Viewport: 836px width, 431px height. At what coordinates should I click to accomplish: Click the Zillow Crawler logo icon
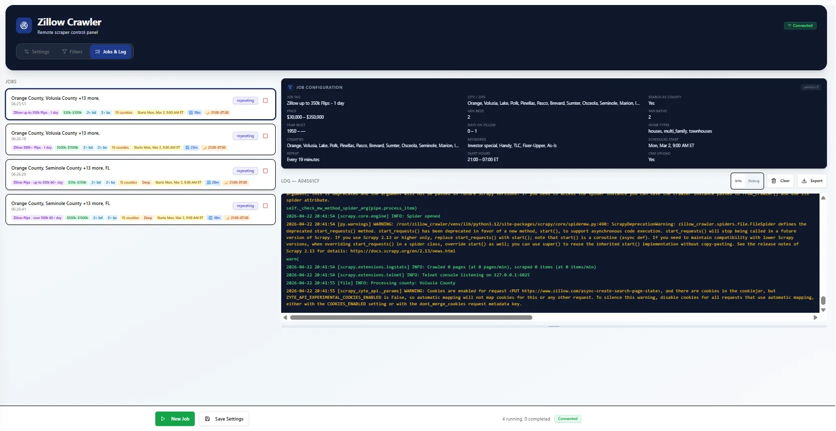pyautogui.click(x=24, y=25)
